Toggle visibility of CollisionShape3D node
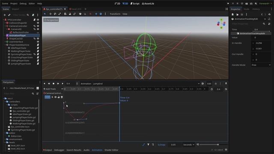Viewport: 274px width, 154px height. point(38,23)
